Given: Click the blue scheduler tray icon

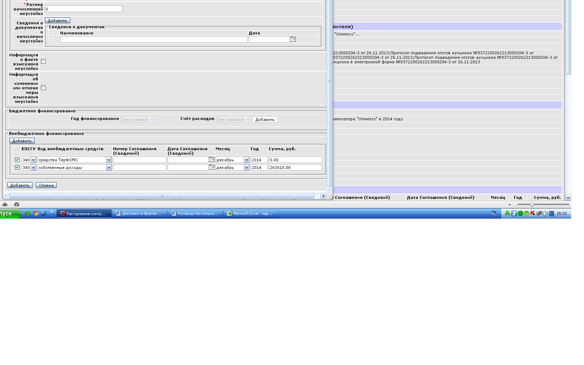Looking at the screenshot, I should [x=552, y=213].
